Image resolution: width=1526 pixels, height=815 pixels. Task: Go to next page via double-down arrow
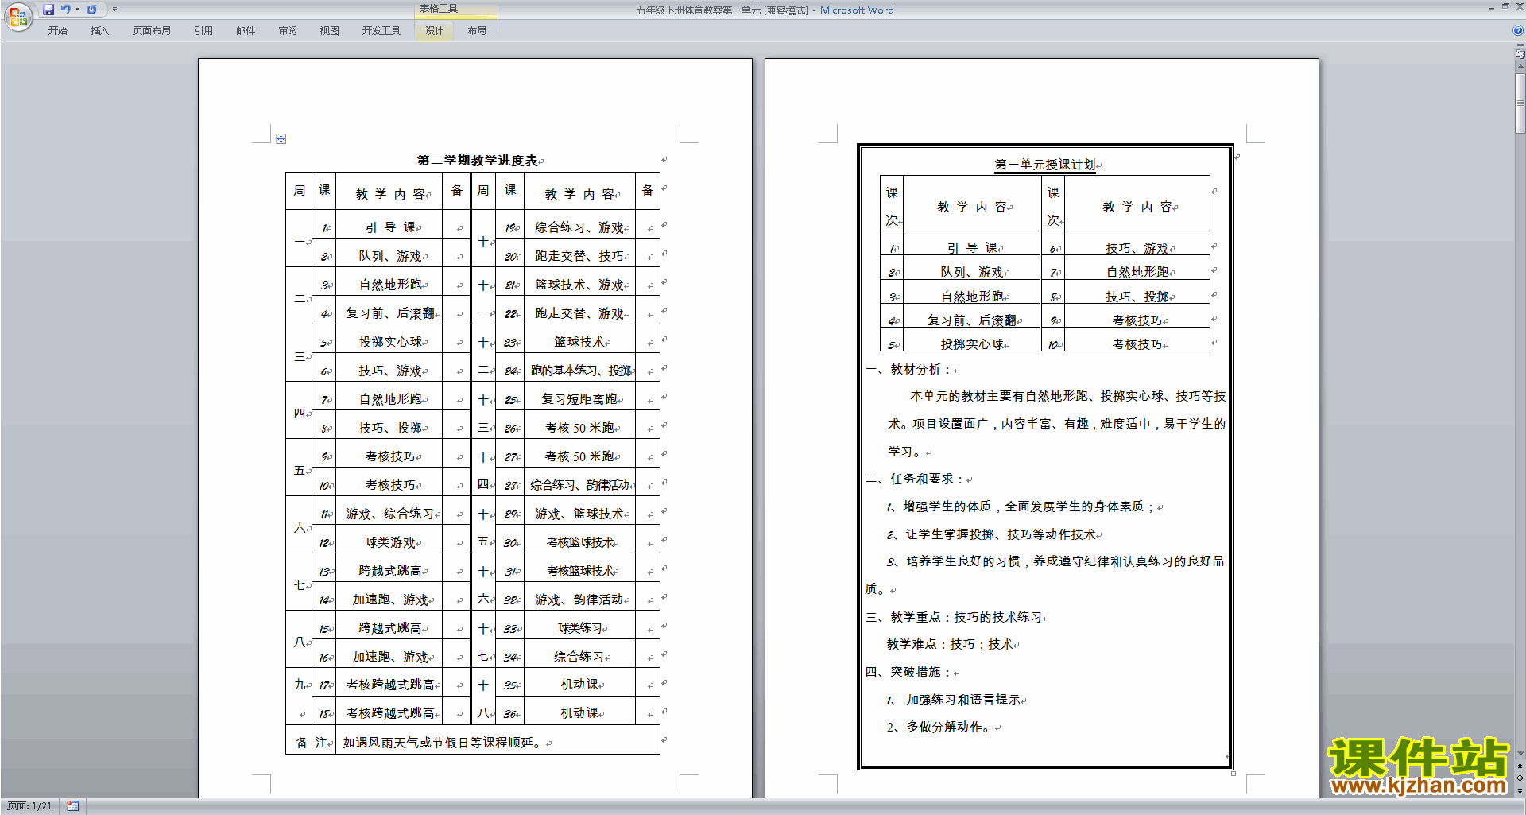point(1520,790)
